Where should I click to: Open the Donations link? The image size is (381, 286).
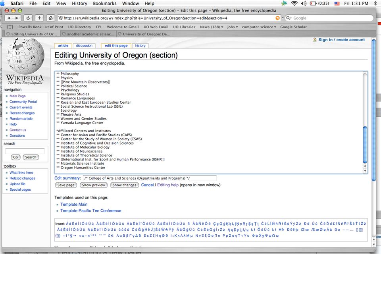(x=17, y=136)
